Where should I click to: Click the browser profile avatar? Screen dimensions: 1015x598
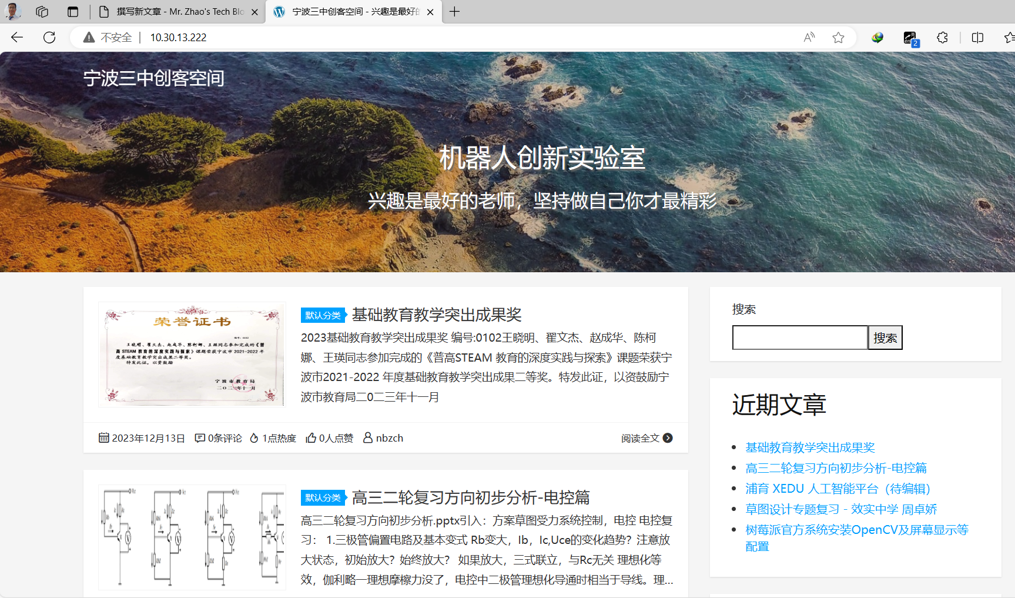[13, 11]
